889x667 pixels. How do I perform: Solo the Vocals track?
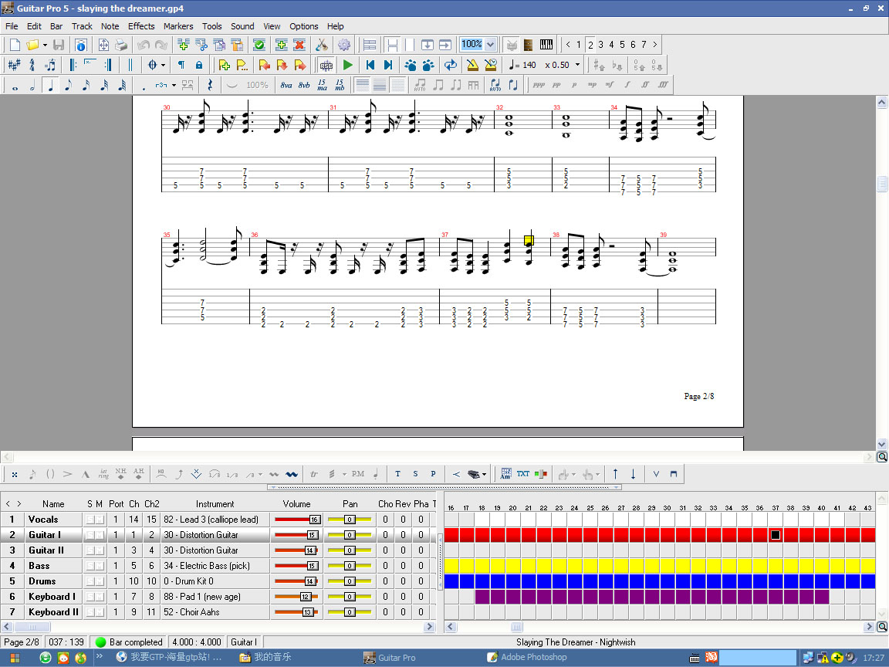90,520
